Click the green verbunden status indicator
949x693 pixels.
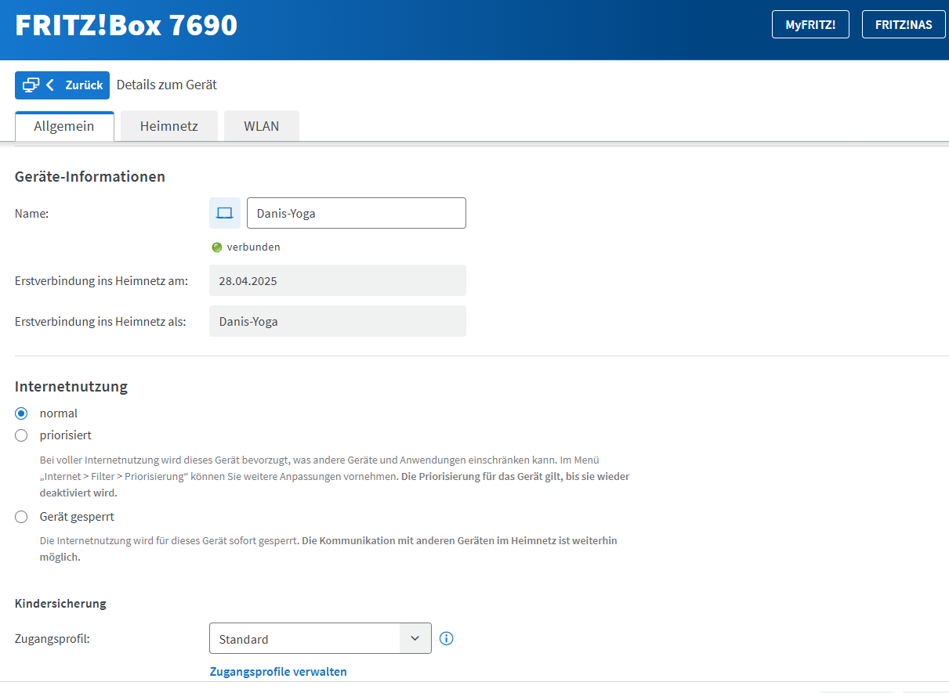(217, 247)
